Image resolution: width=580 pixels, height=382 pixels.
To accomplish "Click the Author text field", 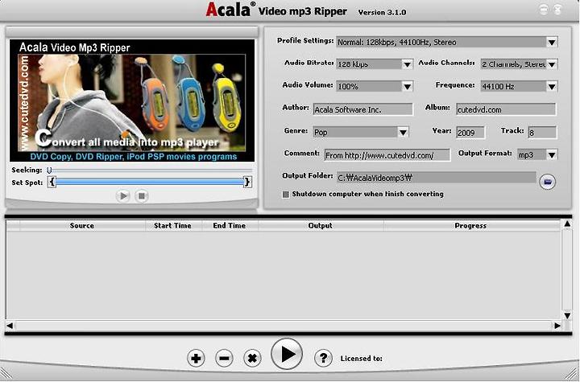I will (362, 109).
